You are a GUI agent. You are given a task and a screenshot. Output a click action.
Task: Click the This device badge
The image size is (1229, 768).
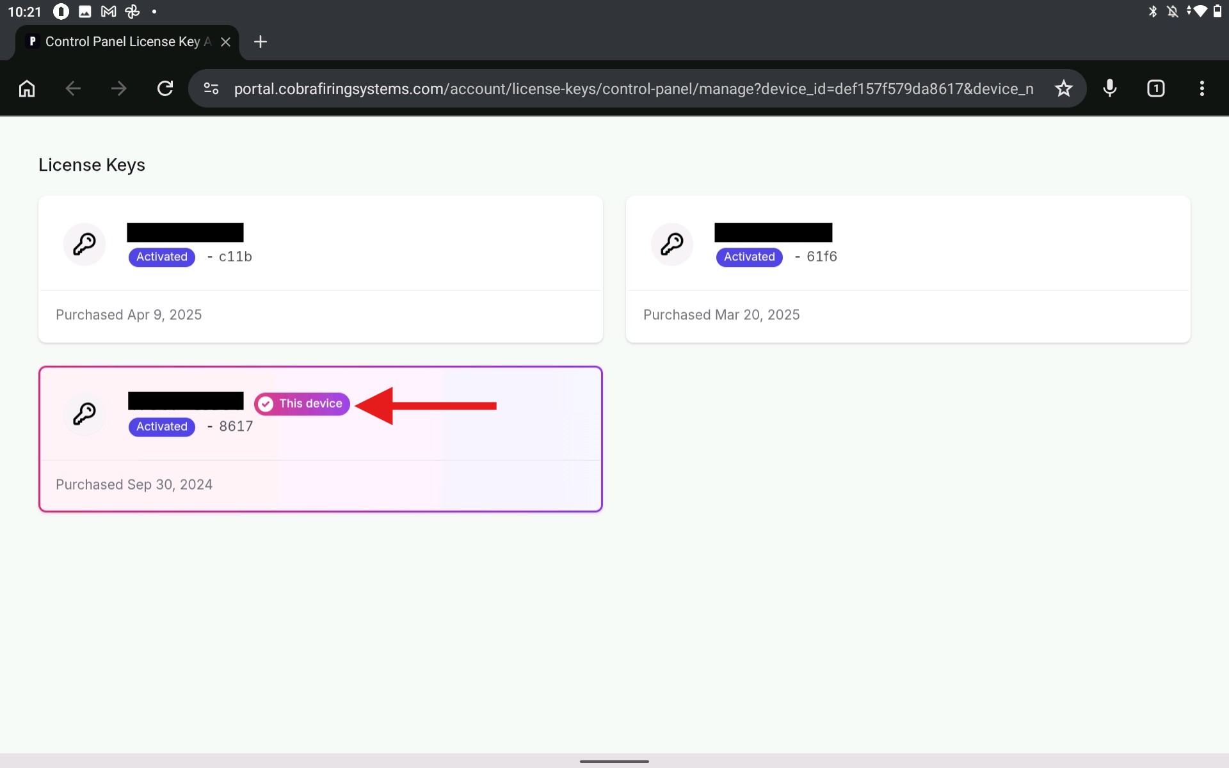[x=301, y=404]
